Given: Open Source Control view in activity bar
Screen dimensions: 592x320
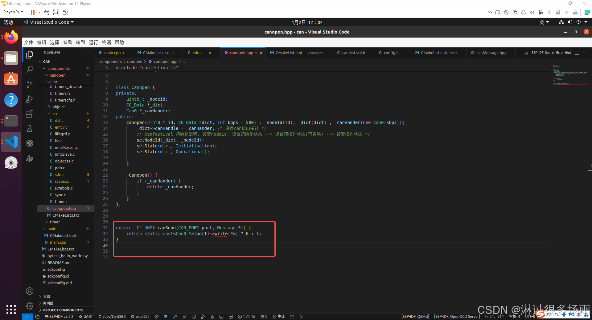Looking at the screenshot, I should 30,84.
